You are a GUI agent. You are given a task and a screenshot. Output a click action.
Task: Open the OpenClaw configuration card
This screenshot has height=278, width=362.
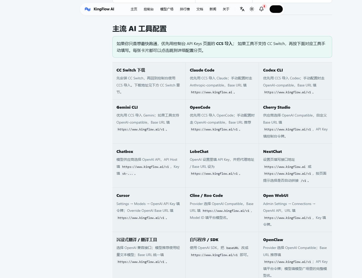(x=295, y=255)
